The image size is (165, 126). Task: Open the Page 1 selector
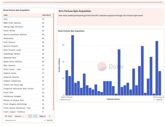coord(43,116)
